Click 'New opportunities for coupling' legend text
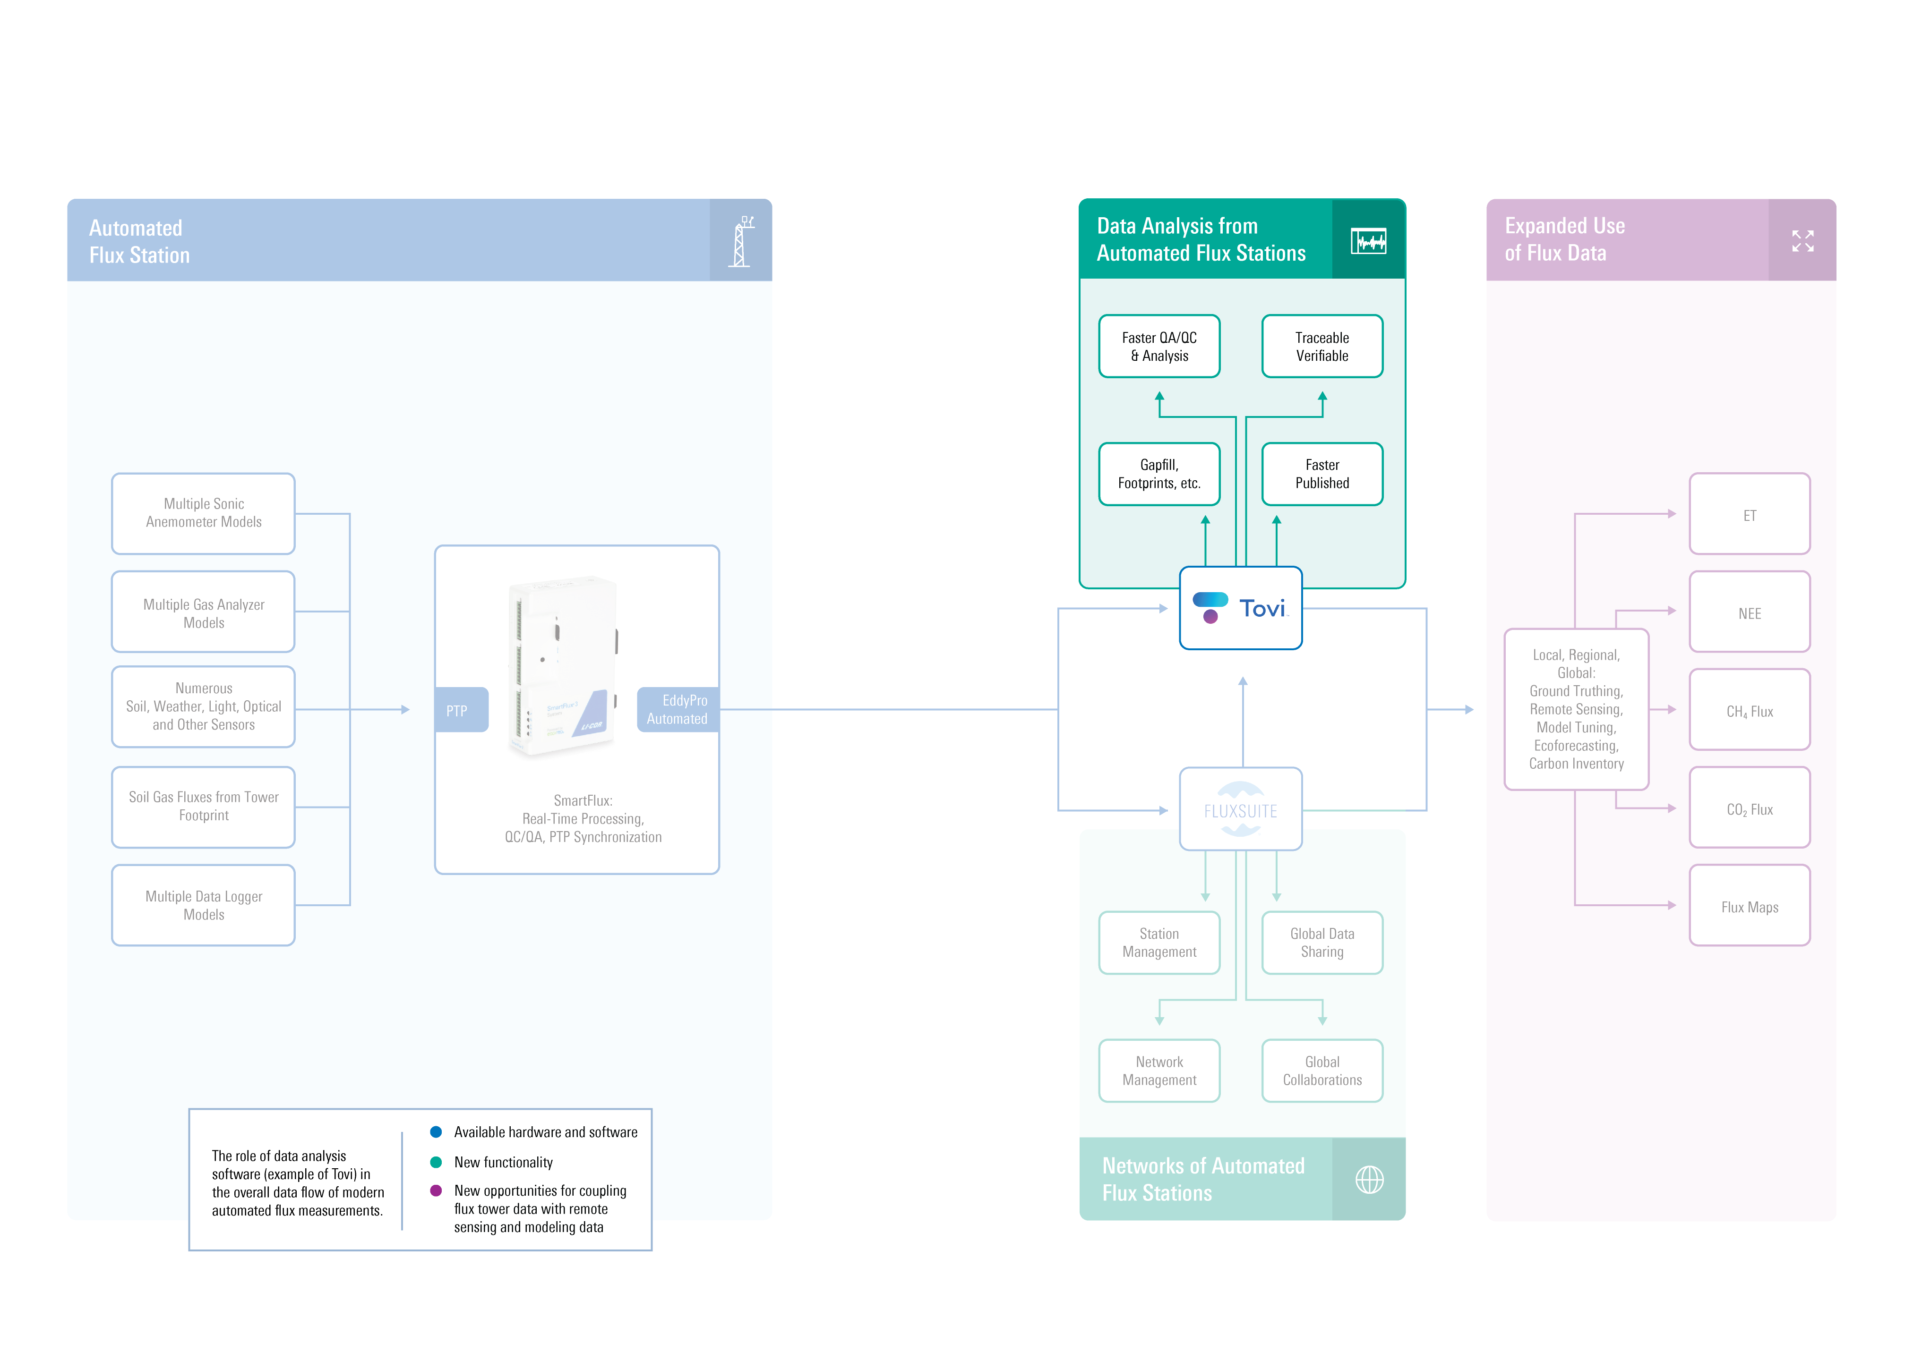 (541, 1208)
